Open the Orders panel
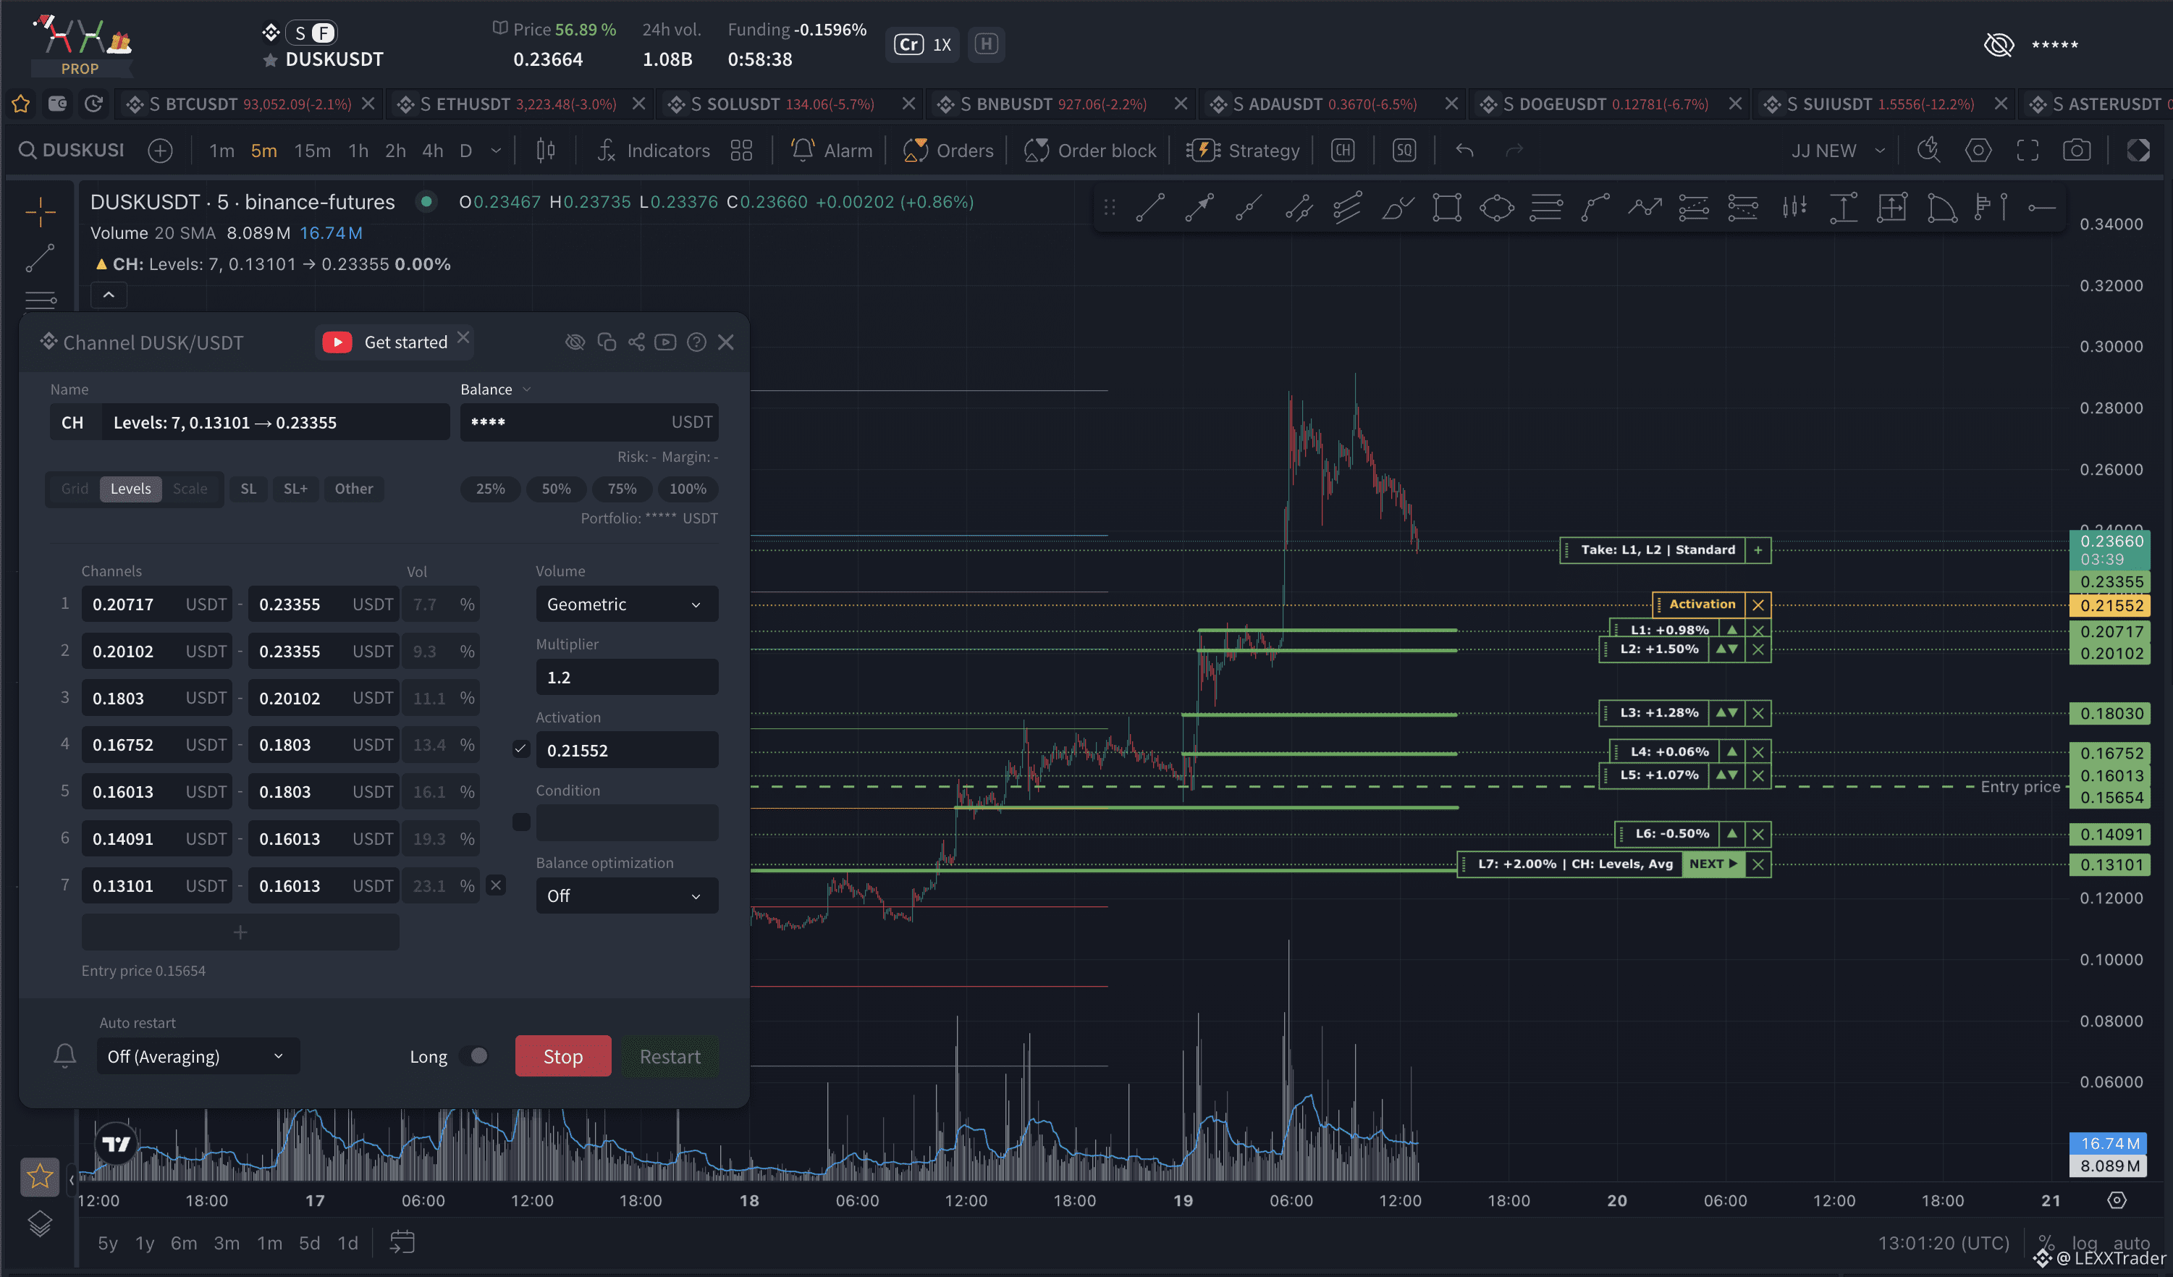Image resolution: width=2173 pixels, height=1277 pixels. 948,151
